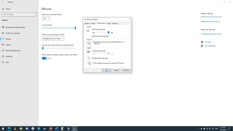
Task: Open the Windows Start menu
Action: point(3,129)
